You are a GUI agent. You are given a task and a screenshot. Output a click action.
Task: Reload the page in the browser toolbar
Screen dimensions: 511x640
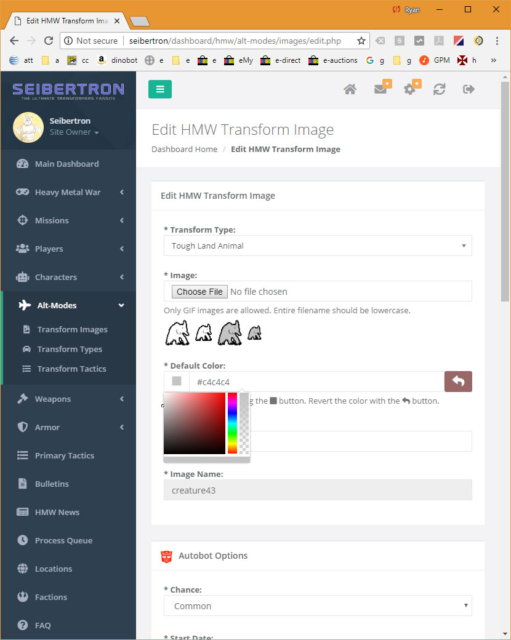coord(49,41)
